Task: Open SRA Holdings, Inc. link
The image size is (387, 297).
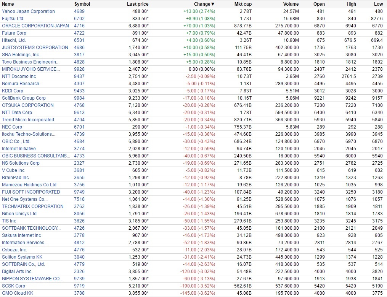Action: (x=21, y=55)
